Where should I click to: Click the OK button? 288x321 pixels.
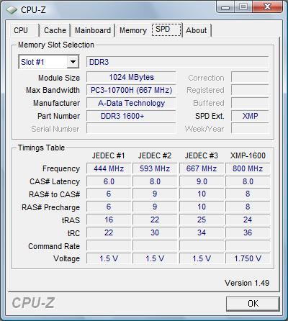(x=253, y=304)
